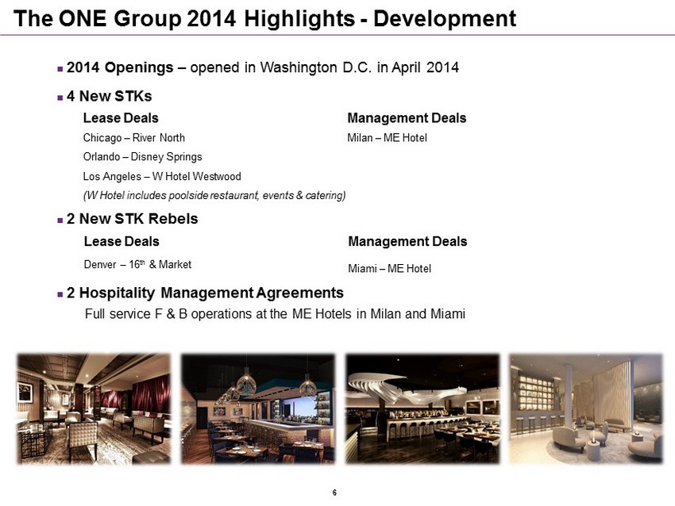Open the bar photo with pendant lamps
This screenshot has width=675, height=506.
(258, 408)
